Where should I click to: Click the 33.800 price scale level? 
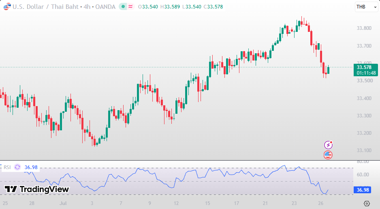364,28
